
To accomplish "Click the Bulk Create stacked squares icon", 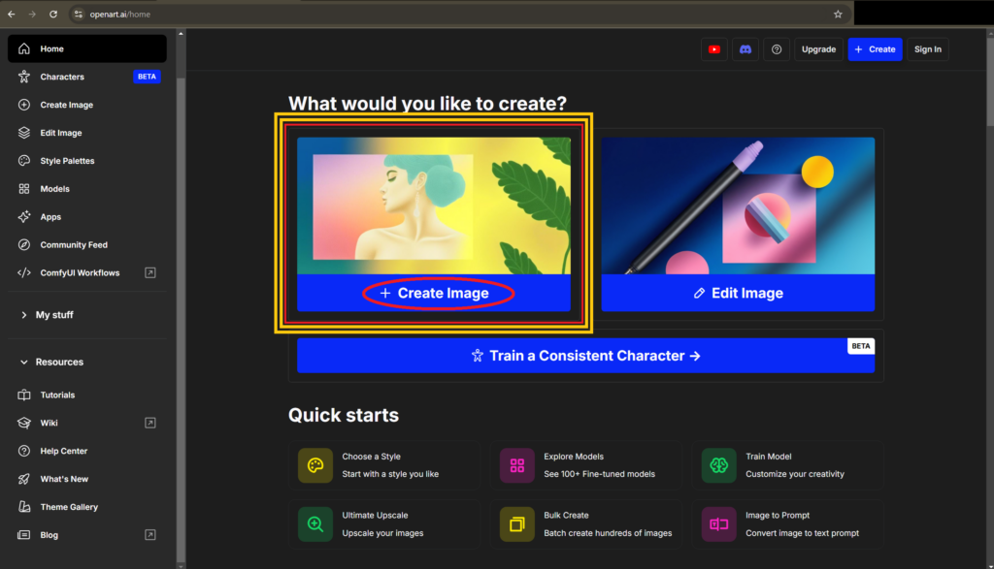I will point(517,524).
